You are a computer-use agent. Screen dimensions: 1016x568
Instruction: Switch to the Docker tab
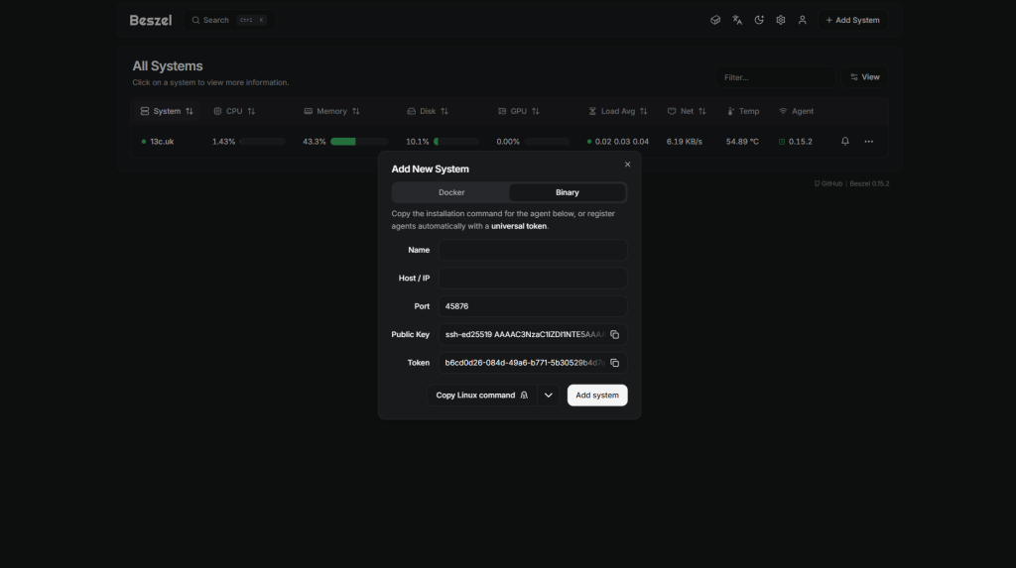tap(451, 192)
